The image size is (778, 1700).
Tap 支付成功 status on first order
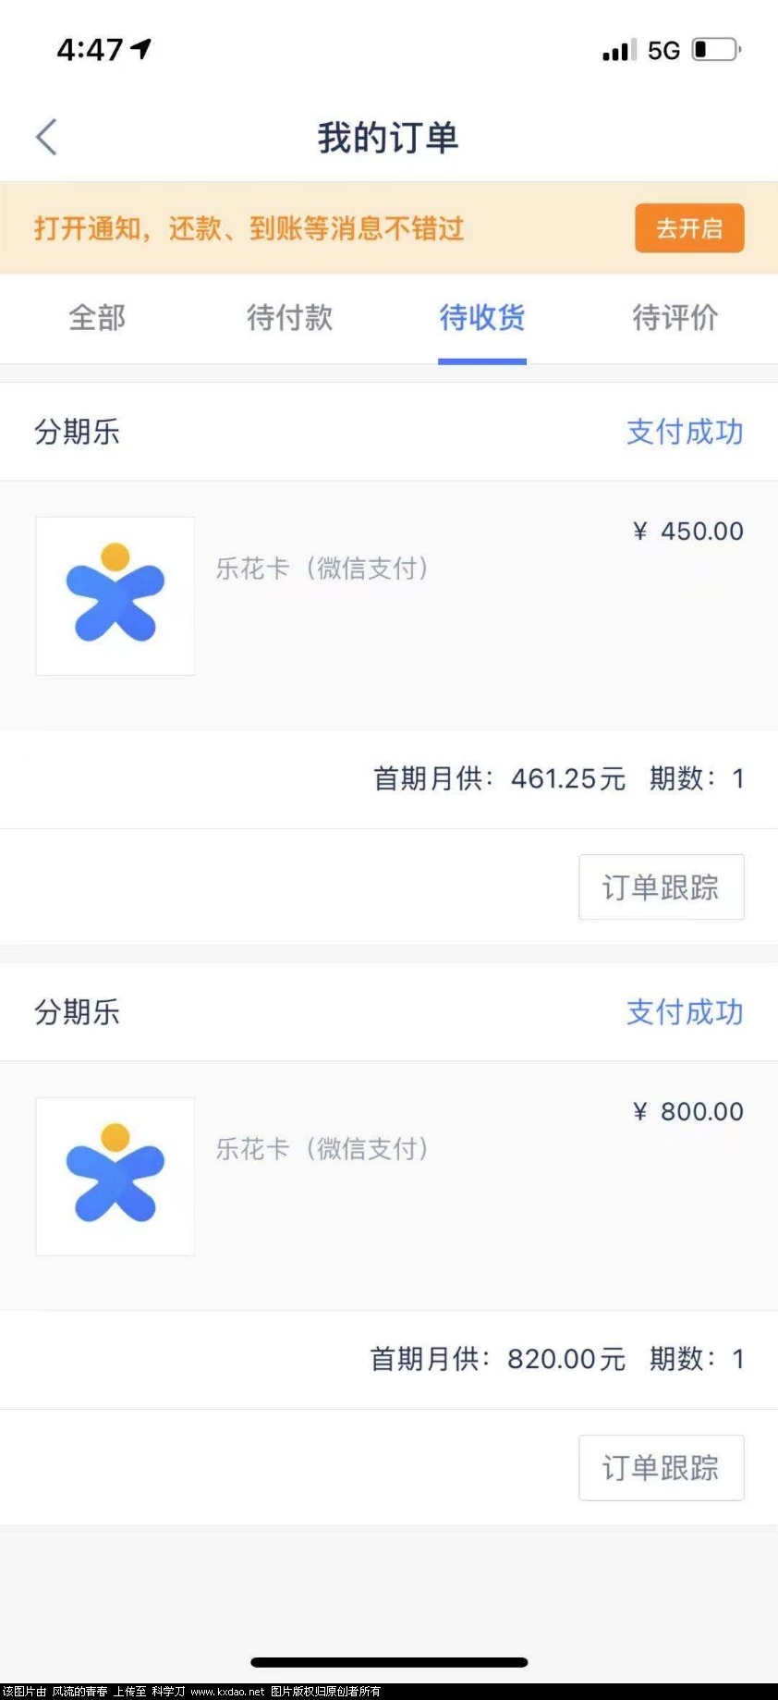pyautogui.click(x=685, y=432)
